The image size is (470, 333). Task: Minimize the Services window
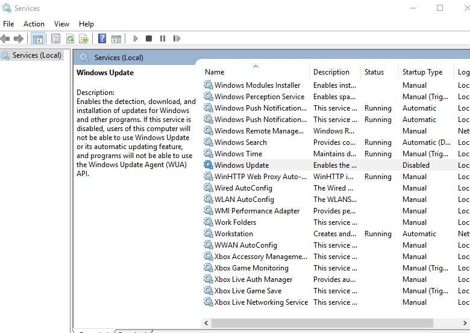click(413, 8)
